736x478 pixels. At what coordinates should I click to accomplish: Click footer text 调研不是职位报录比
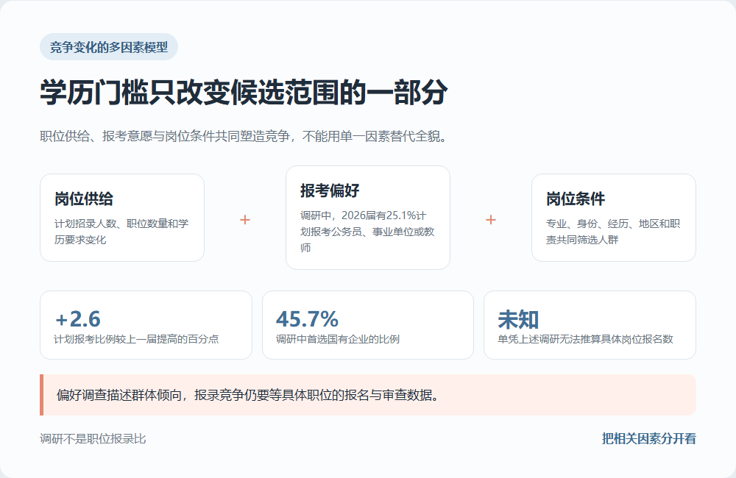[93, 439]
